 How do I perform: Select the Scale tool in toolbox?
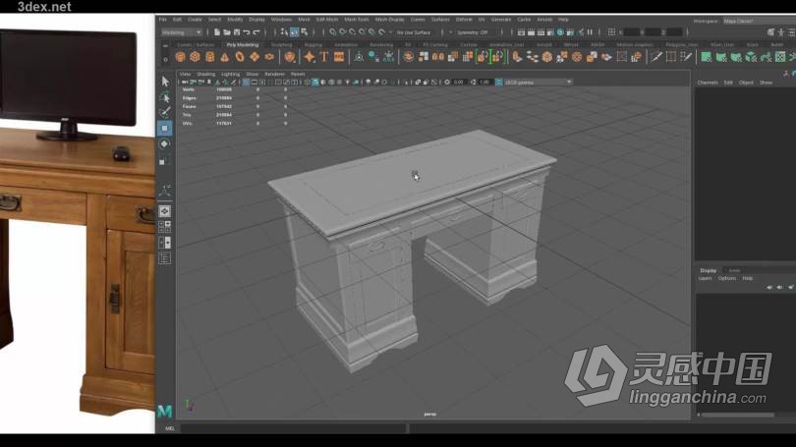(165, 160)
